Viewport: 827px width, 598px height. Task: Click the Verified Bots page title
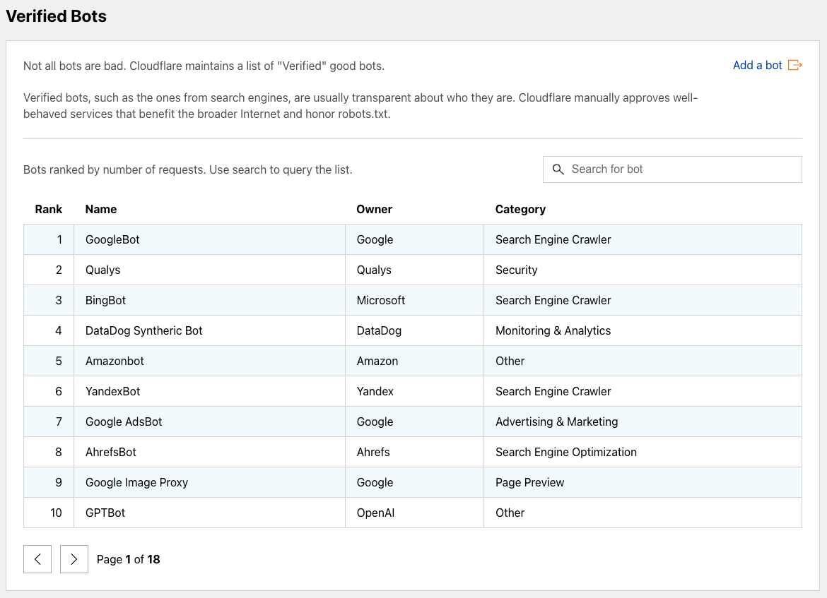coord(56,16)
